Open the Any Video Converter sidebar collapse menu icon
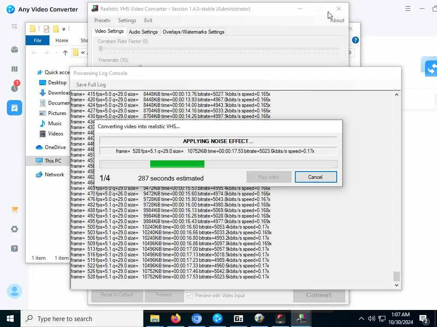 (x=14, y=27)
